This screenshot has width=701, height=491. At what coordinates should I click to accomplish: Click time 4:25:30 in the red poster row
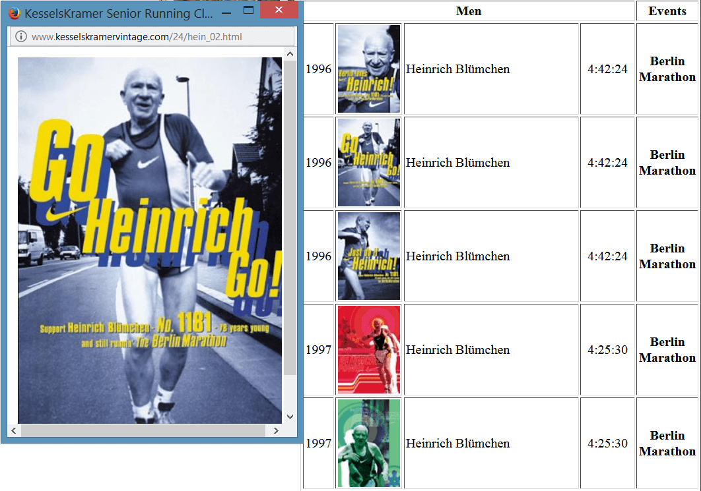[x=607, y=350]
